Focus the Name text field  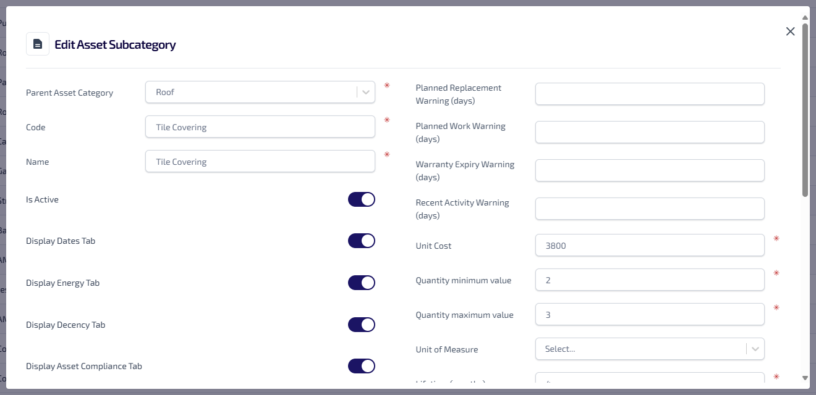(260, 162)
